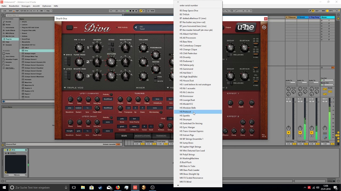Open the Clips category in the browser
Screen dimensions: 341x191
[x=7, y=42]
